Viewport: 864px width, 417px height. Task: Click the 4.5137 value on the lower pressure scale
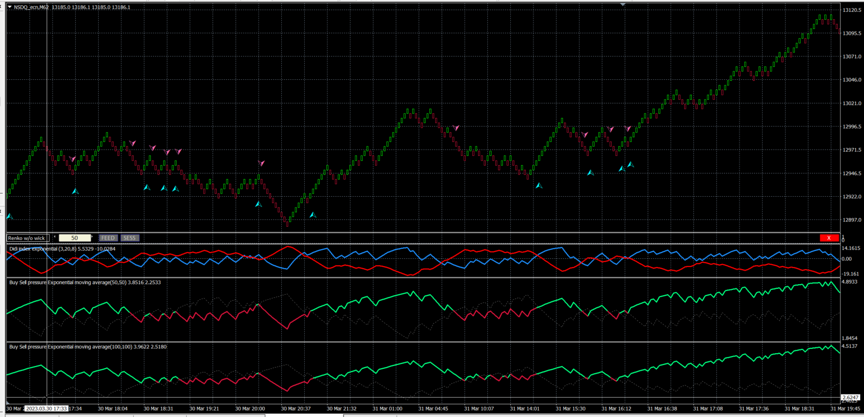coord(850,346)
